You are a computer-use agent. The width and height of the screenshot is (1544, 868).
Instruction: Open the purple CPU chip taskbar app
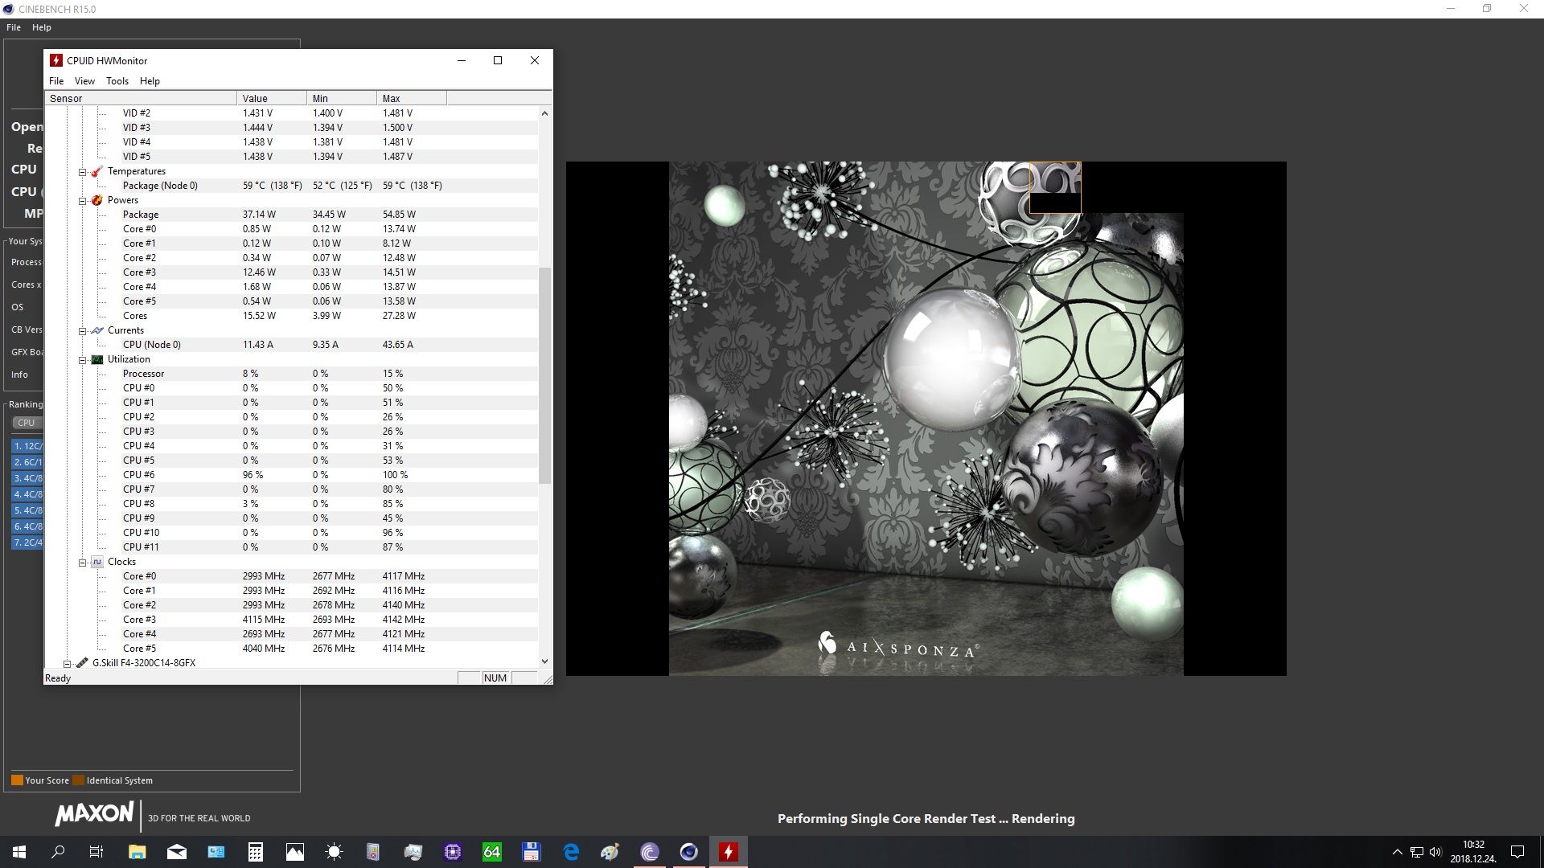[x=453, y=852]
